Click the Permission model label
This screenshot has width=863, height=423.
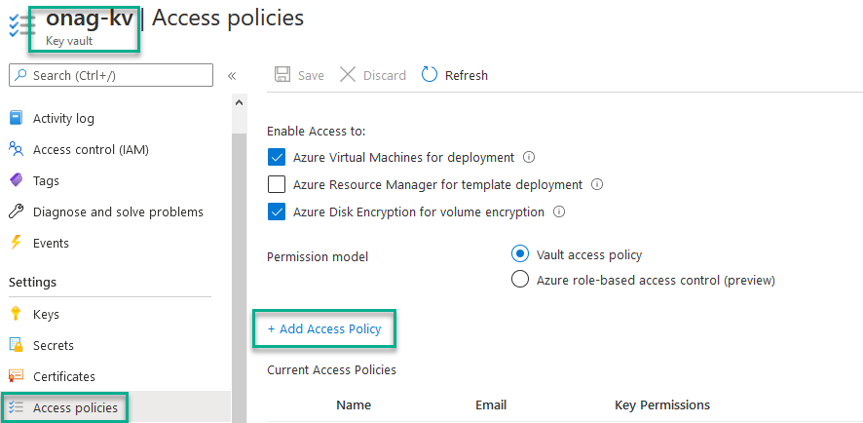tap(318, 257)
